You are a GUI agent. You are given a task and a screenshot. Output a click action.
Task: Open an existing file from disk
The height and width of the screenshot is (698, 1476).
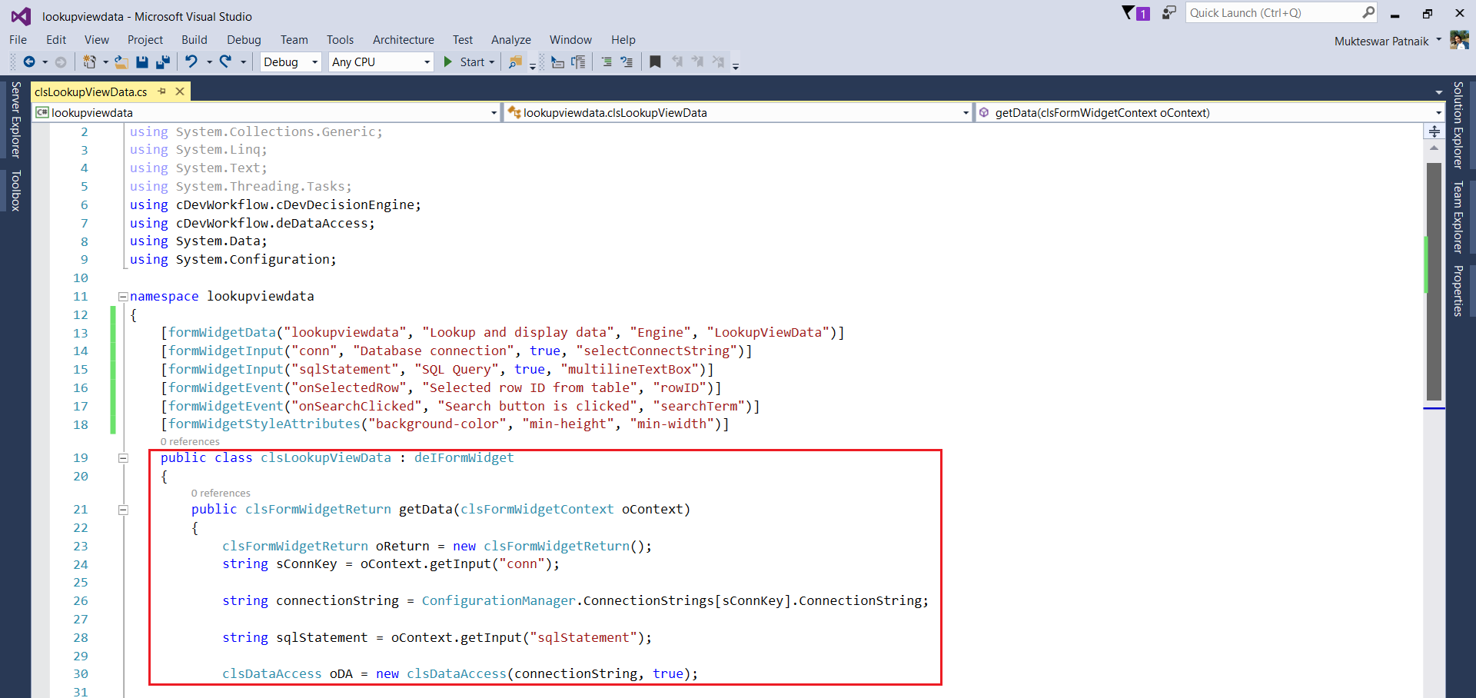coord(121,61)
